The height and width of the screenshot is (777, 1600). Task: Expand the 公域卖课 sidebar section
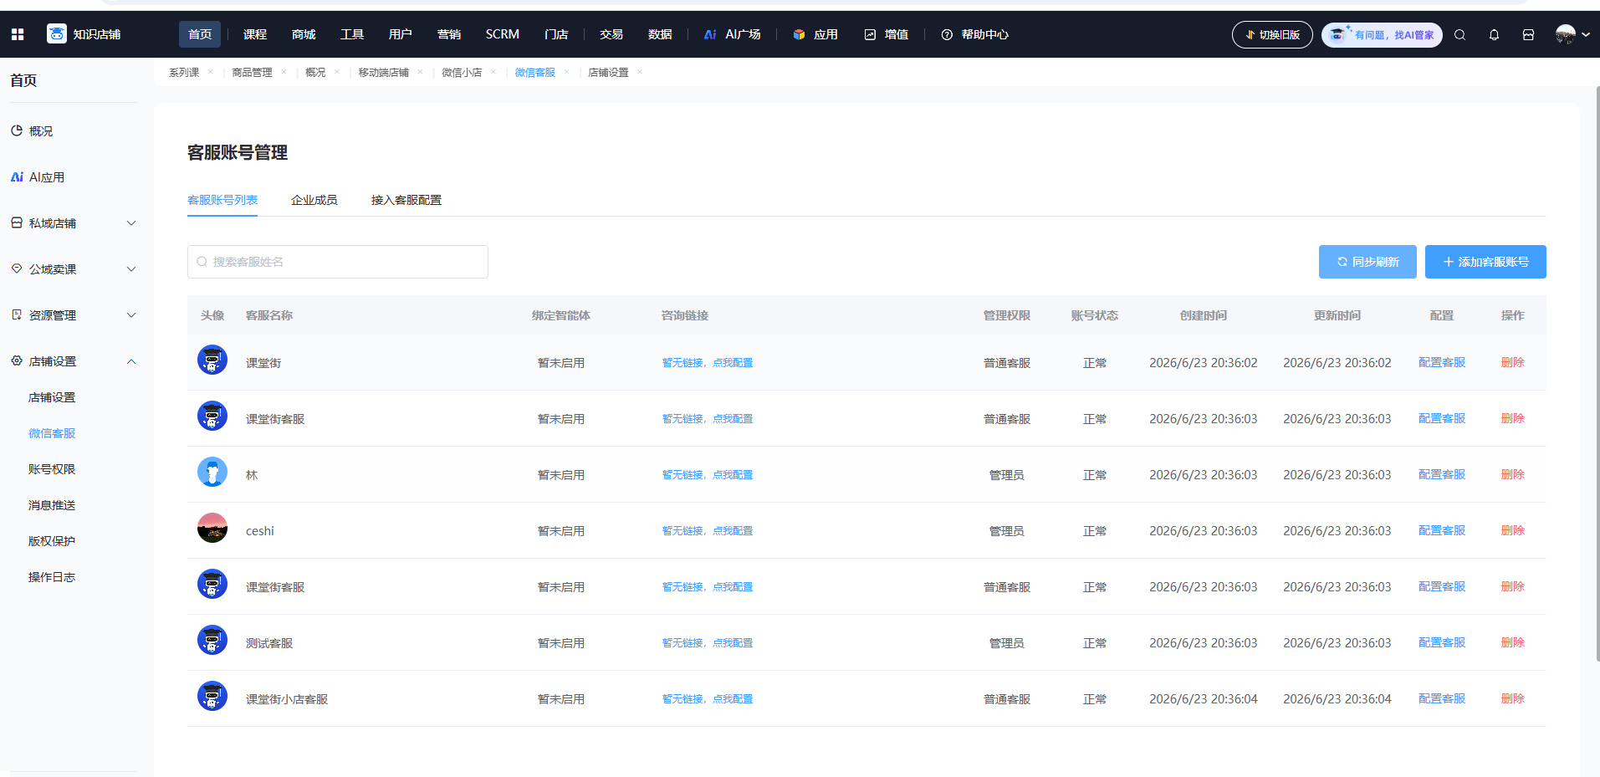click(x=131, y=269)
